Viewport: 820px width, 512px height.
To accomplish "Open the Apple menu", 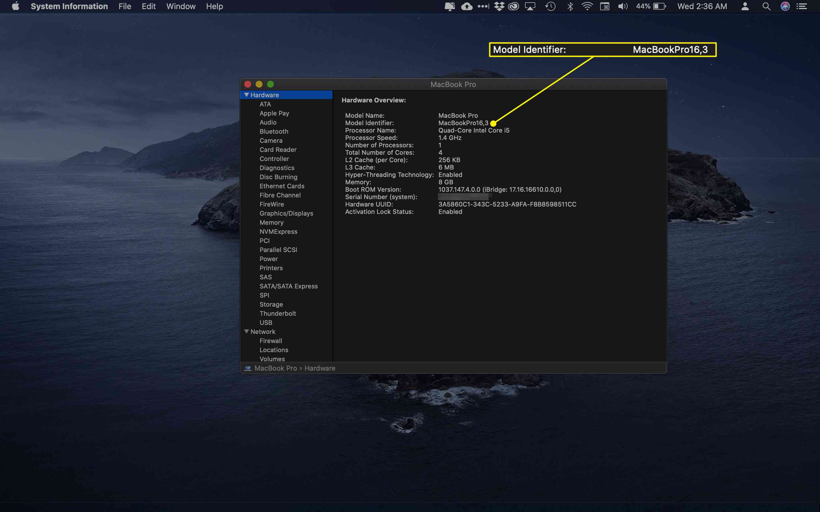I will (x=16, y=7).
